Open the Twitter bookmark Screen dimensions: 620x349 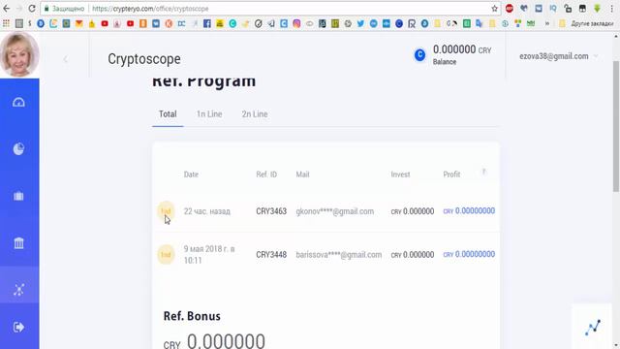(360, 23)
